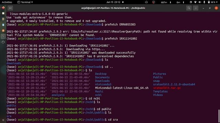The height and width of the screenshot is (123, 220).
Task: Open Firefox from the dock
Action: 3,8
